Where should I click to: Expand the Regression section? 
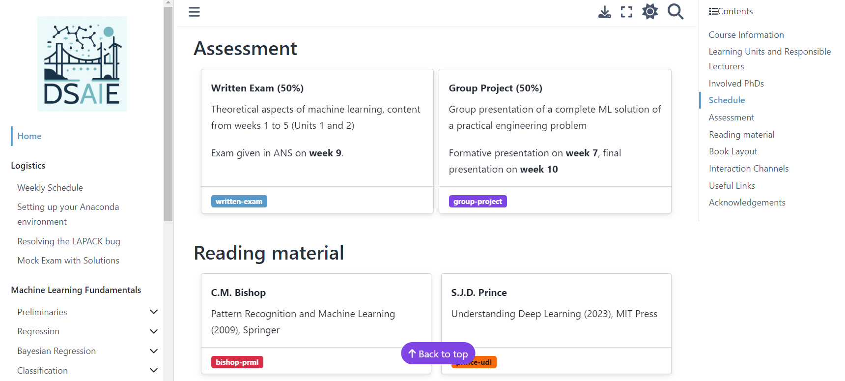coord(154,331)
